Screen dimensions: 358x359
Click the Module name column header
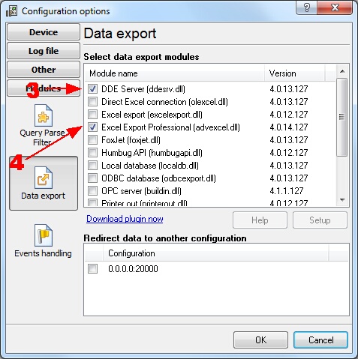175,73
